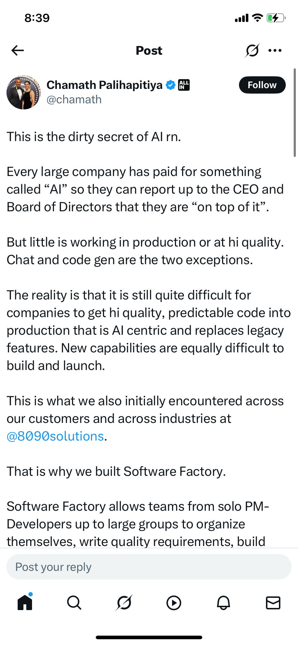Screen dimensions: 298x645
Task: Tap the battery status icon
Action: click(x=276, y=18)
